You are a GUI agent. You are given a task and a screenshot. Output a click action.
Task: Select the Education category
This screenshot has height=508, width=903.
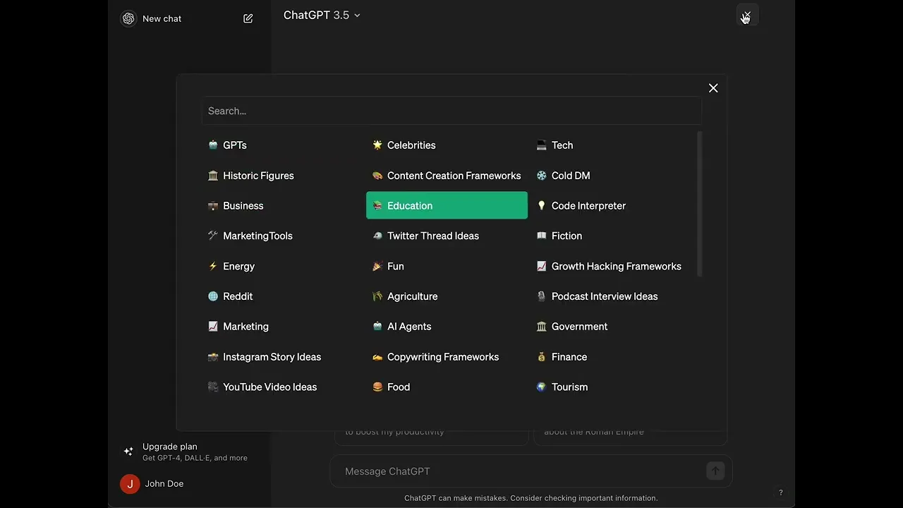[446, 205]
